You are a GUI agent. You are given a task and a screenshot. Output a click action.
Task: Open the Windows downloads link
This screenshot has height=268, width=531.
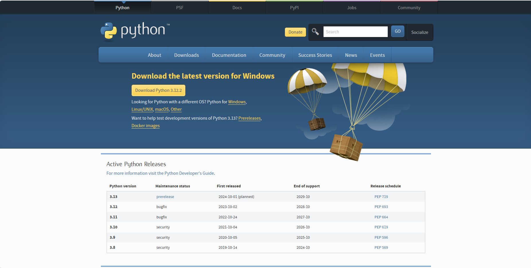237,102
